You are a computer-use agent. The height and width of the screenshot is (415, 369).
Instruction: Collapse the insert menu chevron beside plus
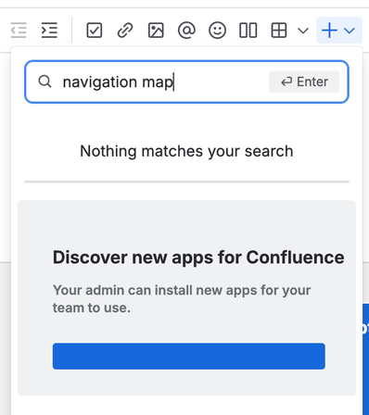pos(350,31)
